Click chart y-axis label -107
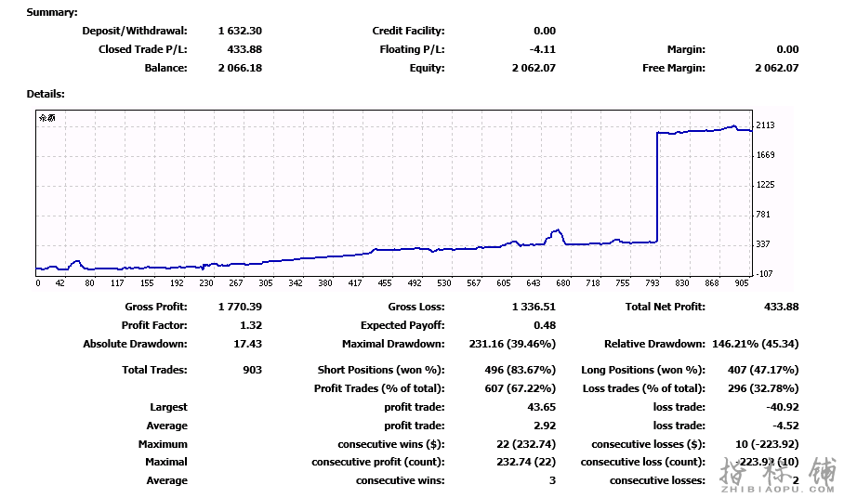This screenshot has height=498, width=844. (765, 274)
